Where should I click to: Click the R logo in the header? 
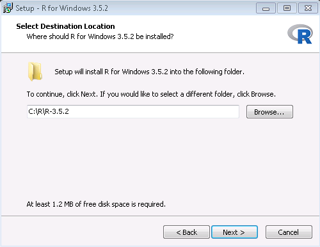click(300, 34)
